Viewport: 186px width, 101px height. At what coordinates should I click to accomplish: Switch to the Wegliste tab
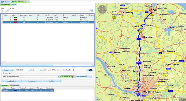14,5
